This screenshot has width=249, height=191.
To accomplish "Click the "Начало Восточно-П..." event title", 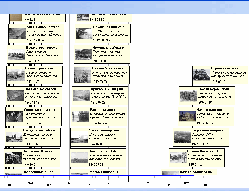I will click(x=204, y=151).
